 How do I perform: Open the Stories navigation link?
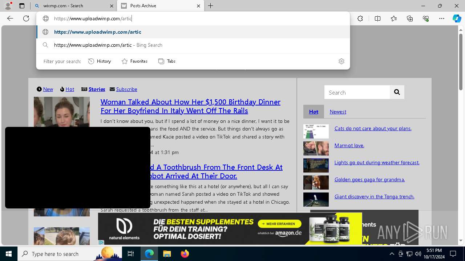pos(97,89)
